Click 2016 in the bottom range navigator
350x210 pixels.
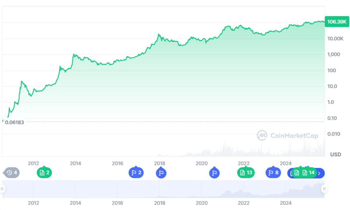[118, 203]
